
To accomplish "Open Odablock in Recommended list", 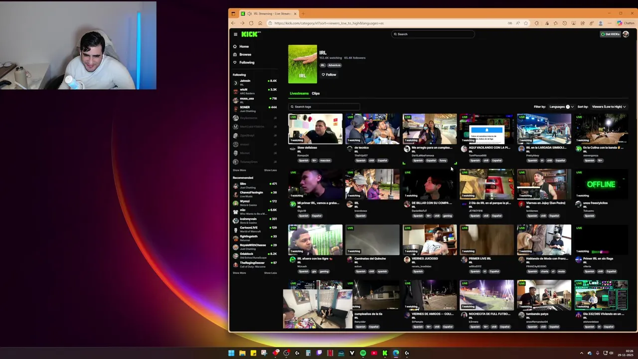I will 255,255.
